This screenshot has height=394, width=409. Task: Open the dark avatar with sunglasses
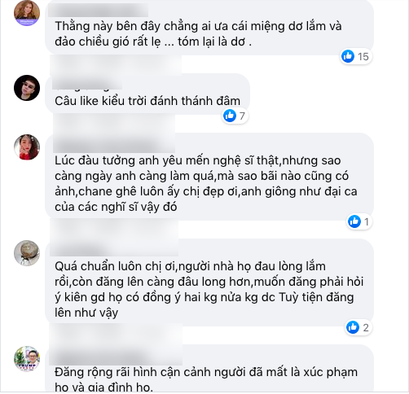(x=27, y=88)
